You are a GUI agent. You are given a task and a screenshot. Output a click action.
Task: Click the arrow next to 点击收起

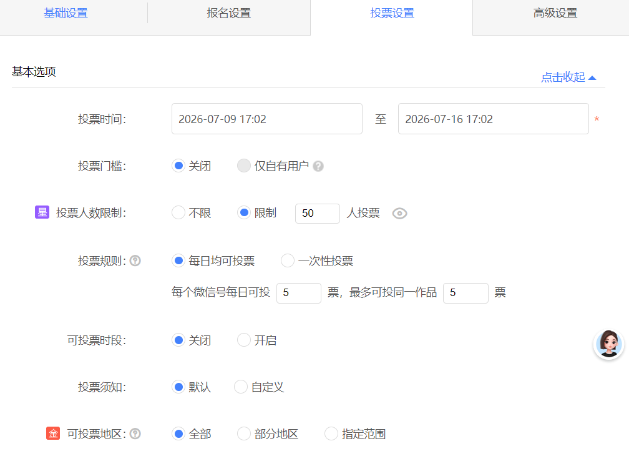pyautogui.click(x=592, y=77)
